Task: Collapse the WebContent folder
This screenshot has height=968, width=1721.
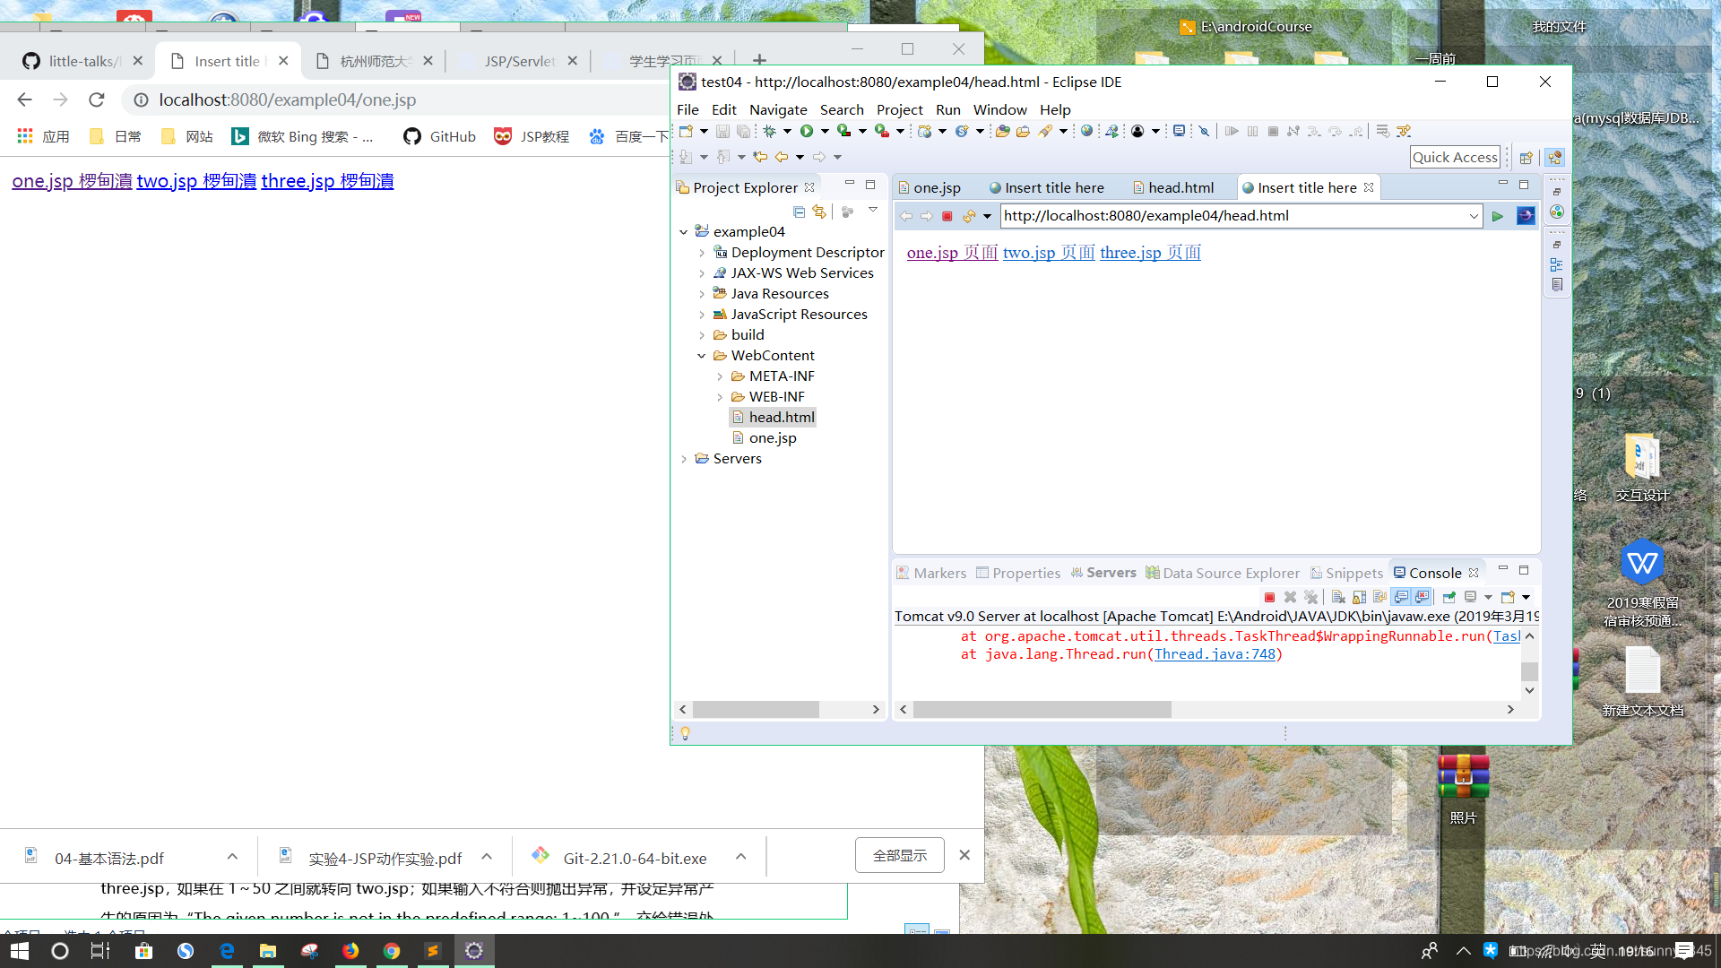Action: [x=702, y=356]
